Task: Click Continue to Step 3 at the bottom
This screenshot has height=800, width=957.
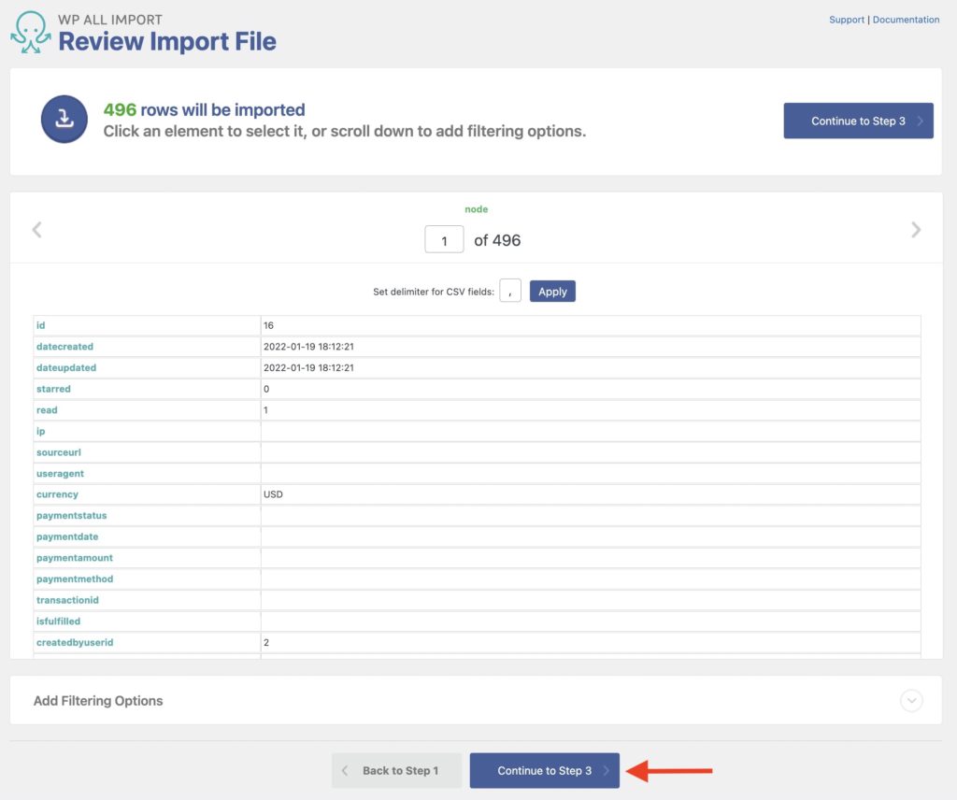Action: point(545,770)
